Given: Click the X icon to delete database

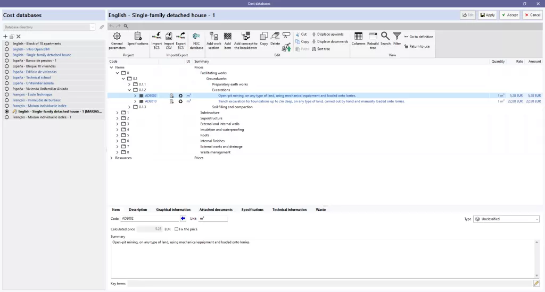Looking at the screenshot, I should [19, 37].
